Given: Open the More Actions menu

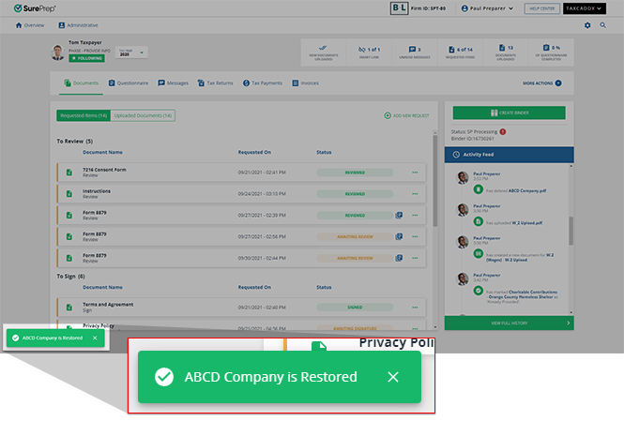Looking at the screenshot, I should (542, 83).
